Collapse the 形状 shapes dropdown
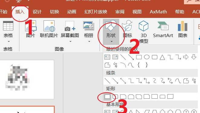This screenshot has width=200, height=113. (x=111, y=32)
